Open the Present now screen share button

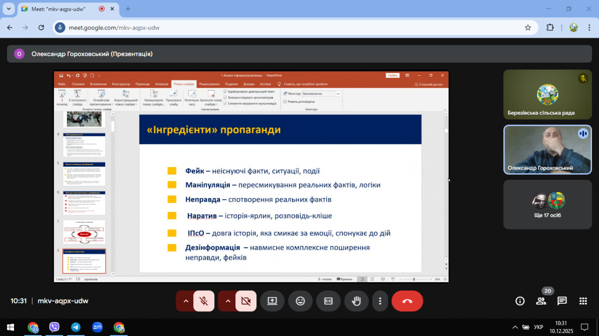coord(272,301)
